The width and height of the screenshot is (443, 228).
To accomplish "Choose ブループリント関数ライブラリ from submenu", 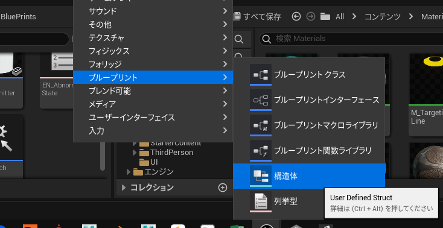I will click(309, 150).
